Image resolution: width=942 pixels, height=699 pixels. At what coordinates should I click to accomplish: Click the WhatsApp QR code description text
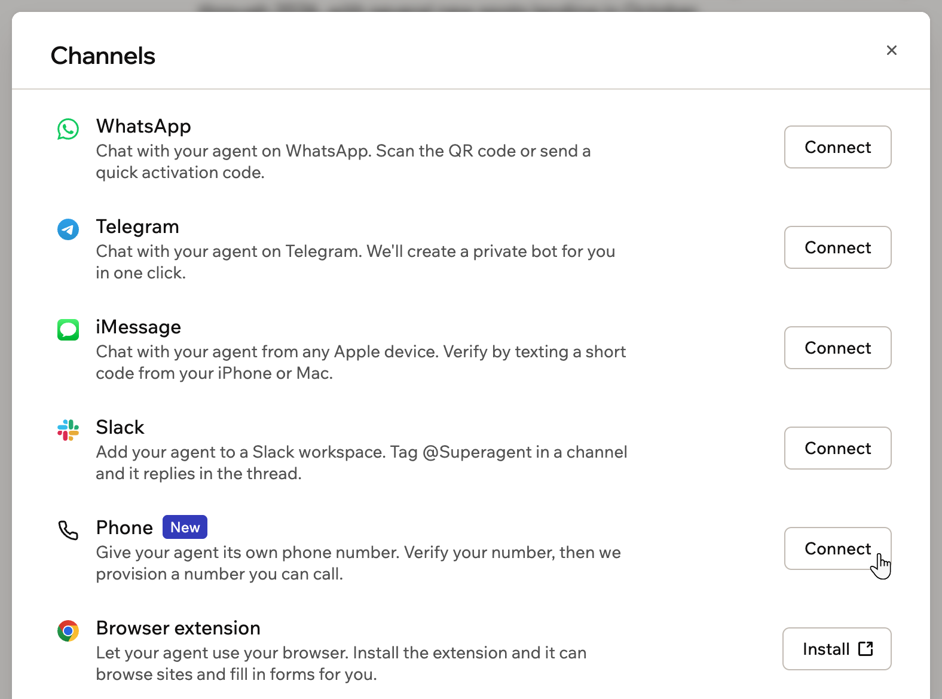pos(343,161)
